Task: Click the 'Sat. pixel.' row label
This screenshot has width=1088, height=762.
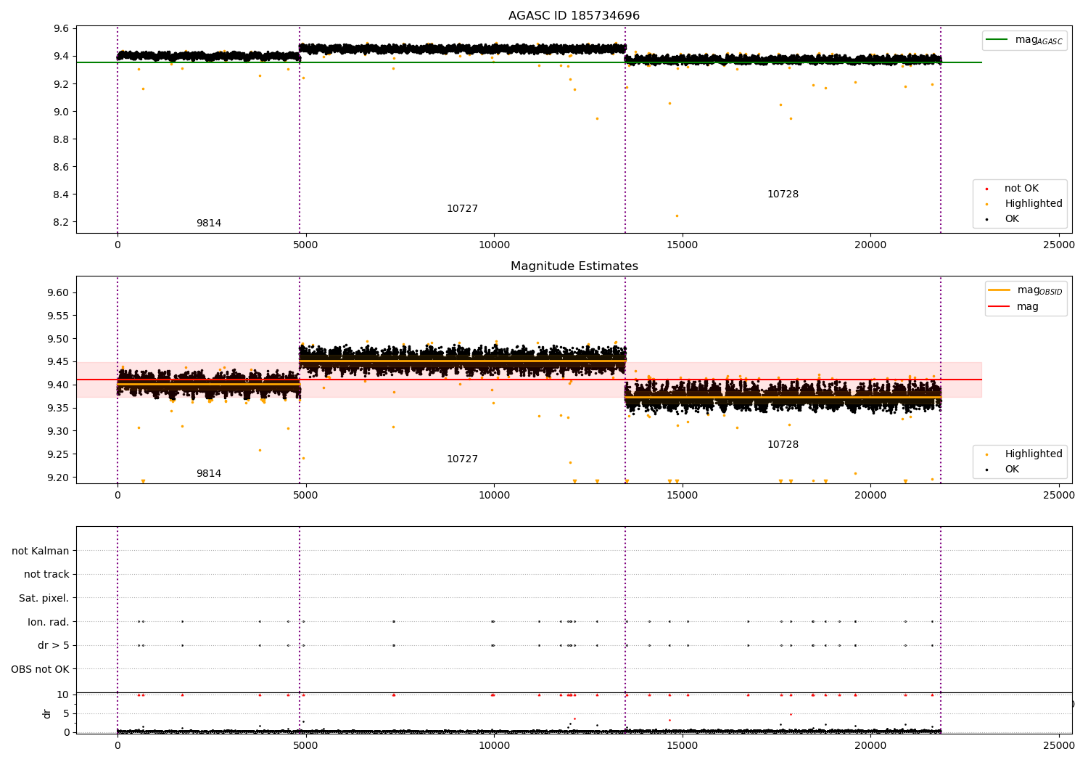Action: 44,598
